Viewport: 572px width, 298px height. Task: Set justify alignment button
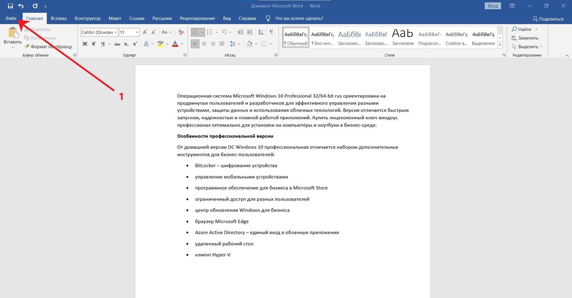tap(222, 44)
